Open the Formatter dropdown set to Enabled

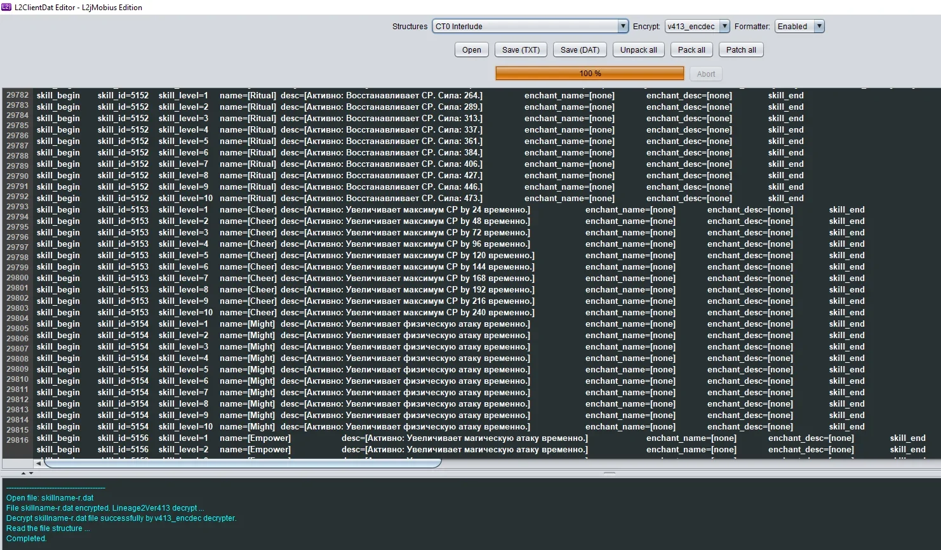819,26
